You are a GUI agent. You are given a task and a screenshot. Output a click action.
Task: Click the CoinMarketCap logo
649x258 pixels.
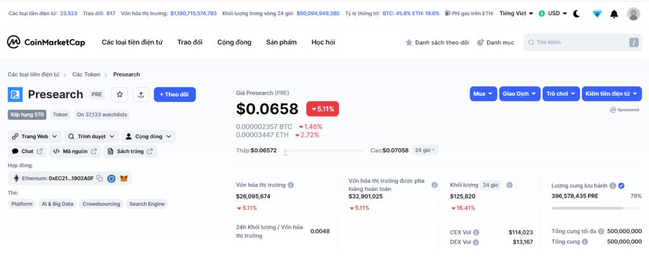(x=46, y=42)
